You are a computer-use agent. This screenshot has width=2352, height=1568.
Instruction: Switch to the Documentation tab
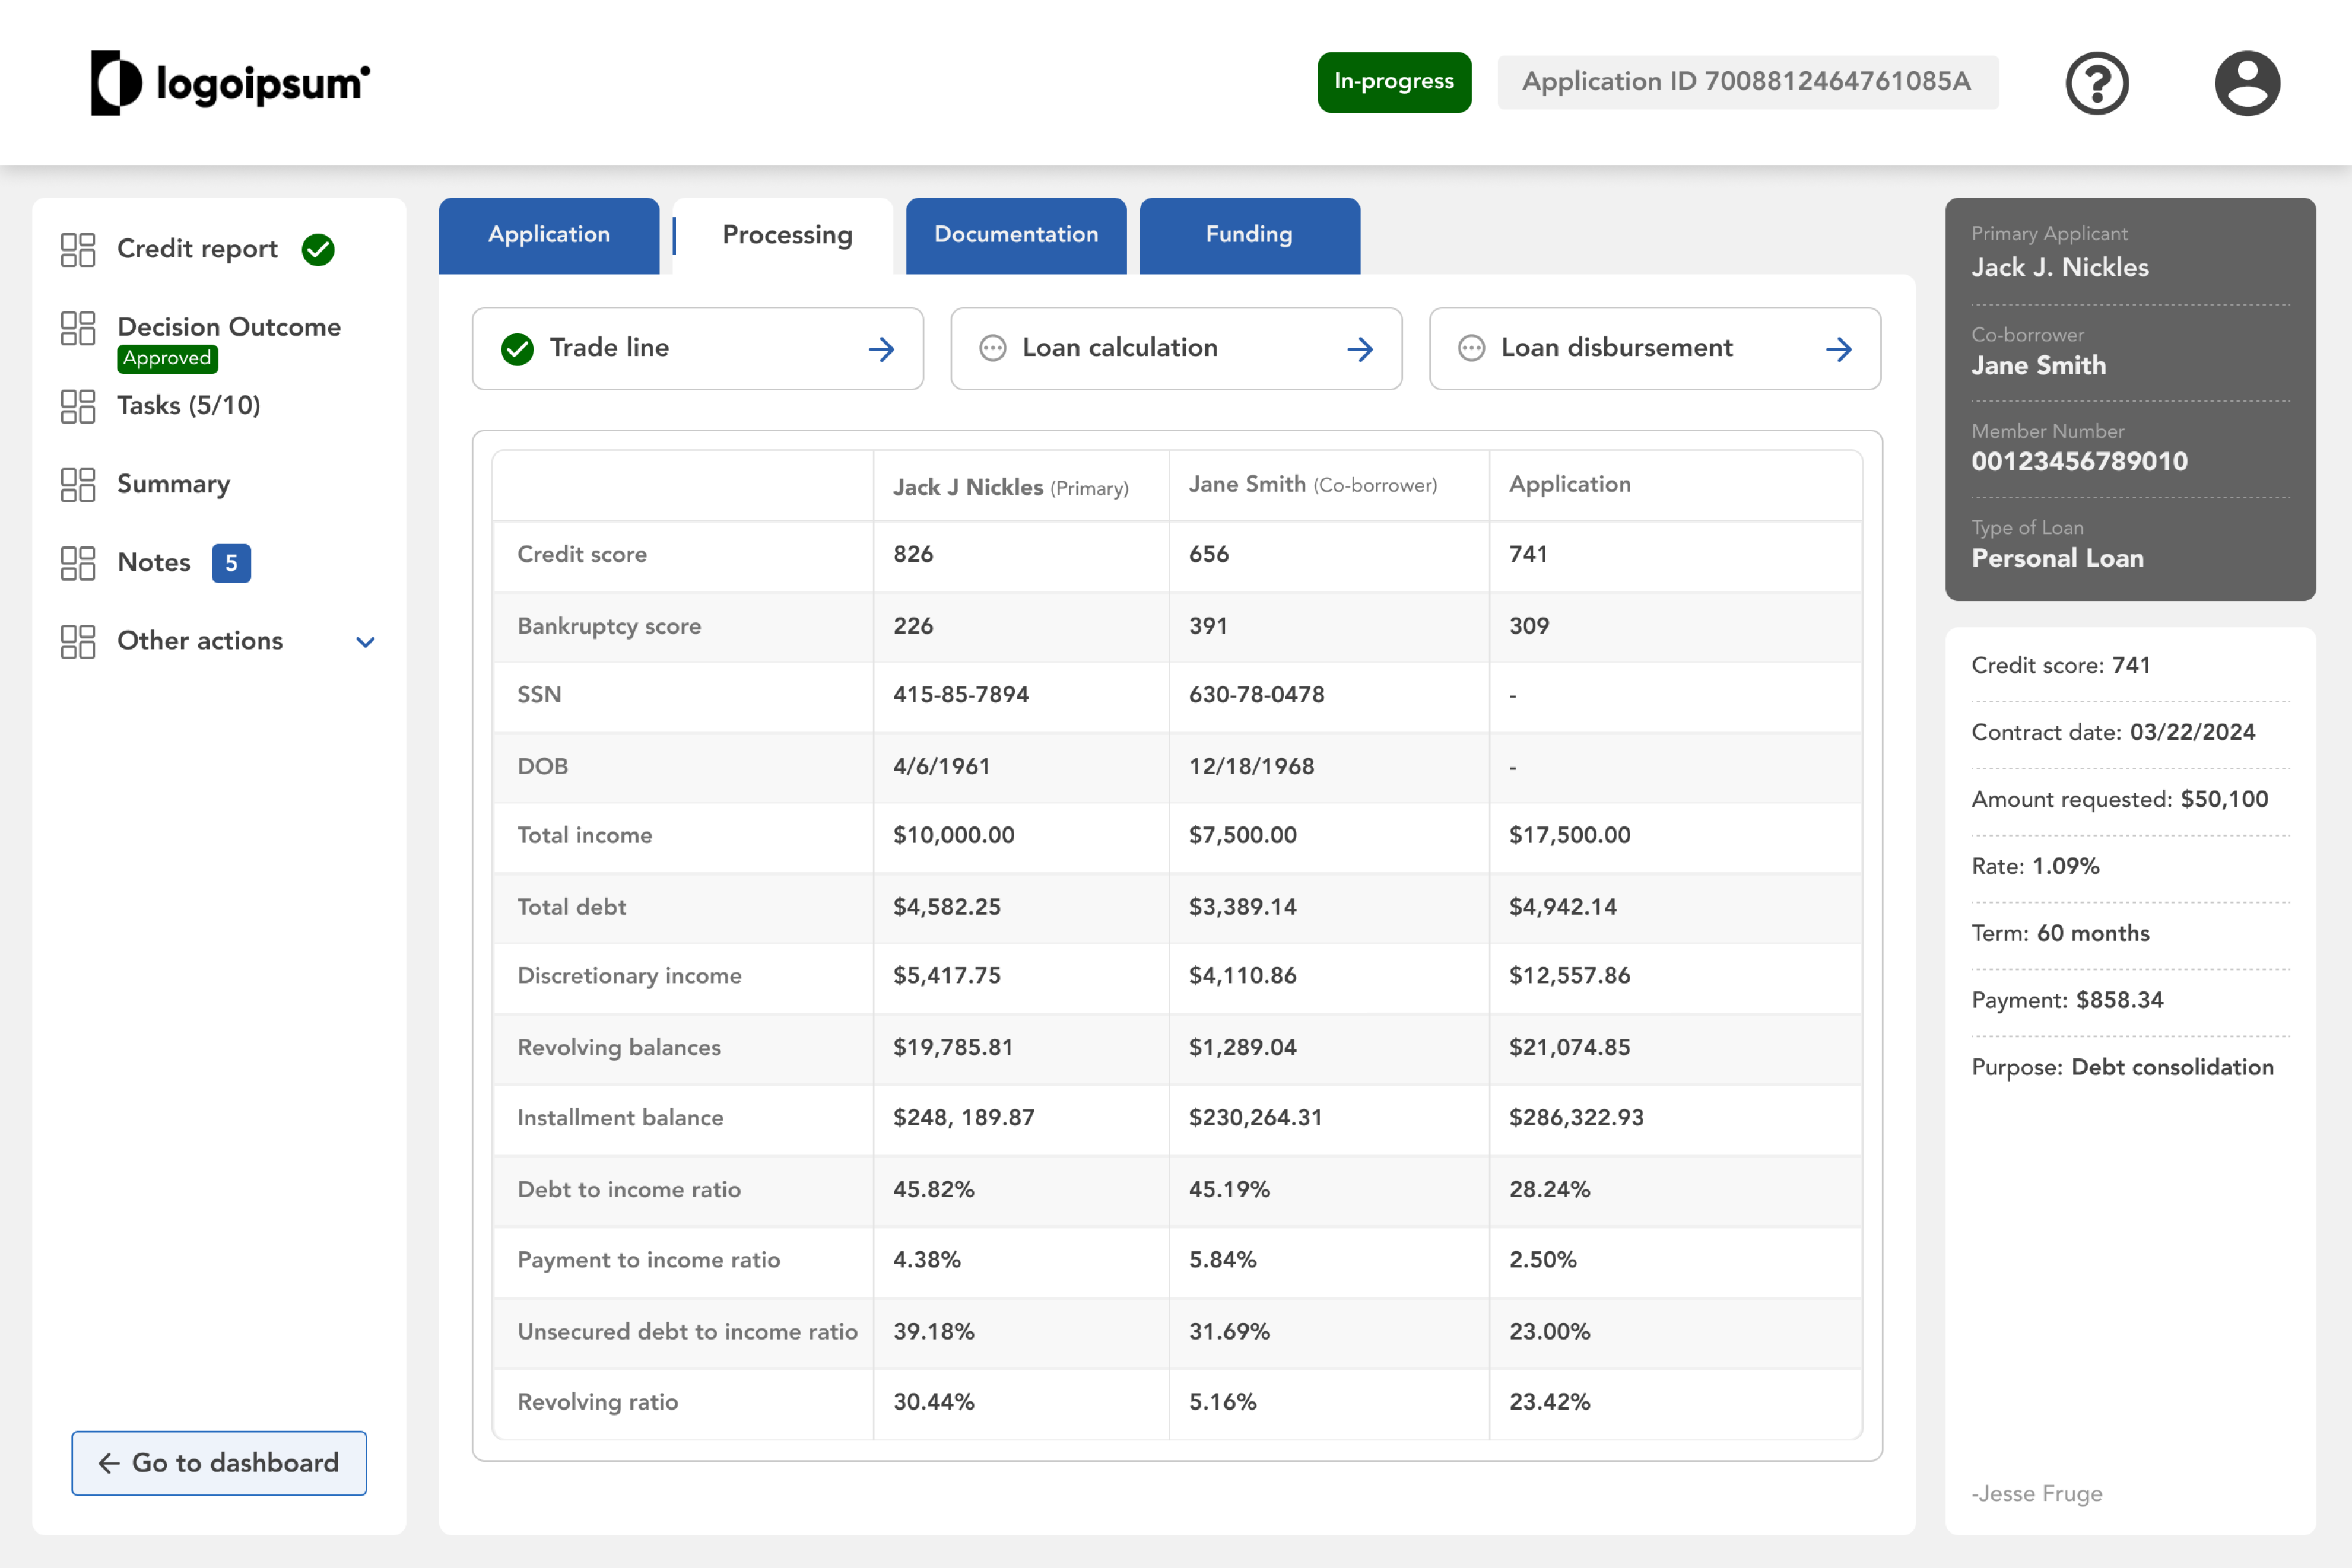(1015, 235)
